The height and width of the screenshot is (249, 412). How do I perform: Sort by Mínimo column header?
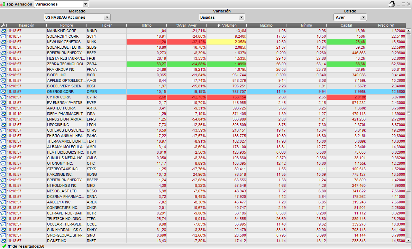pos(306,25)
